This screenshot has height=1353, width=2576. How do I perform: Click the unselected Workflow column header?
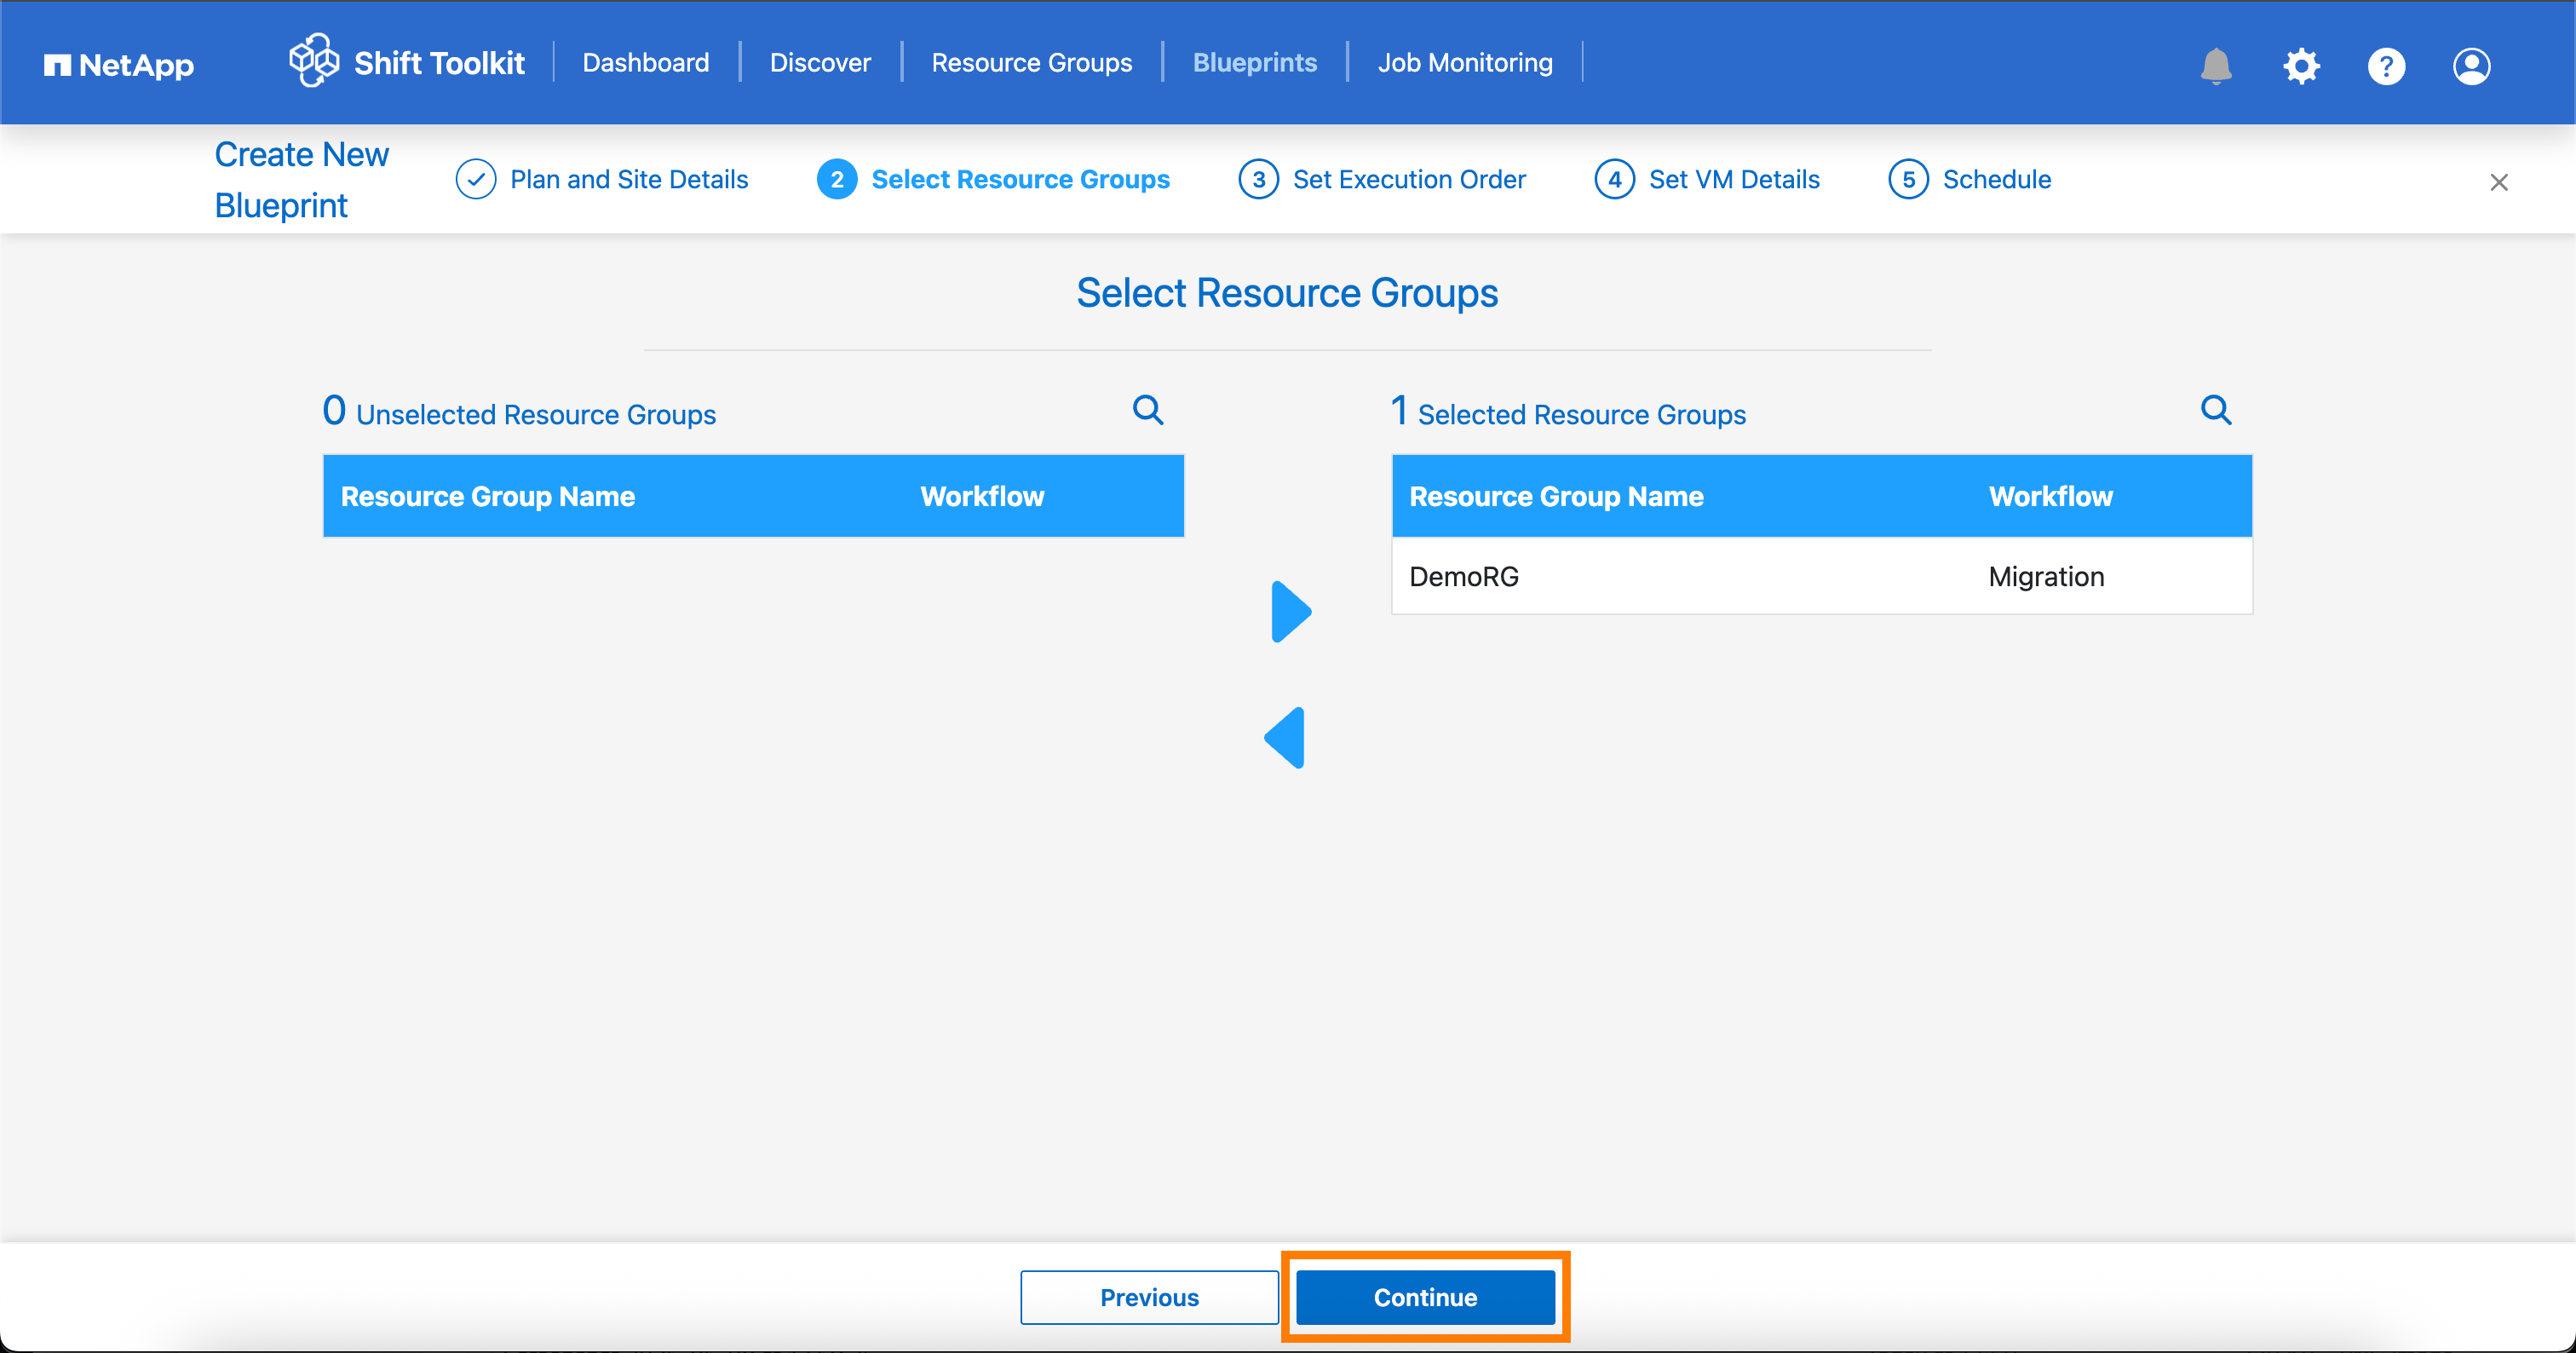tap(982, 496)
